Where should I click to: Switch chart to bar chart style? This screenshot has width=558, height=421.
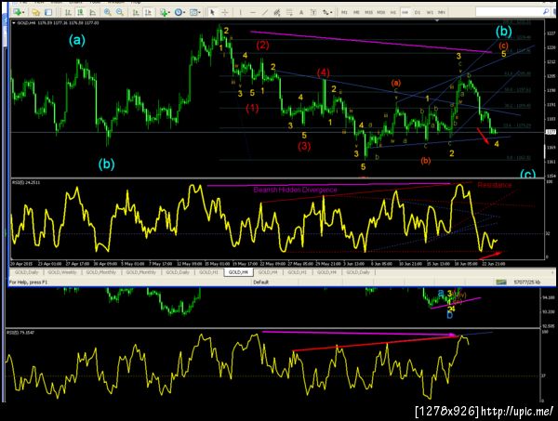click(68, 12)
